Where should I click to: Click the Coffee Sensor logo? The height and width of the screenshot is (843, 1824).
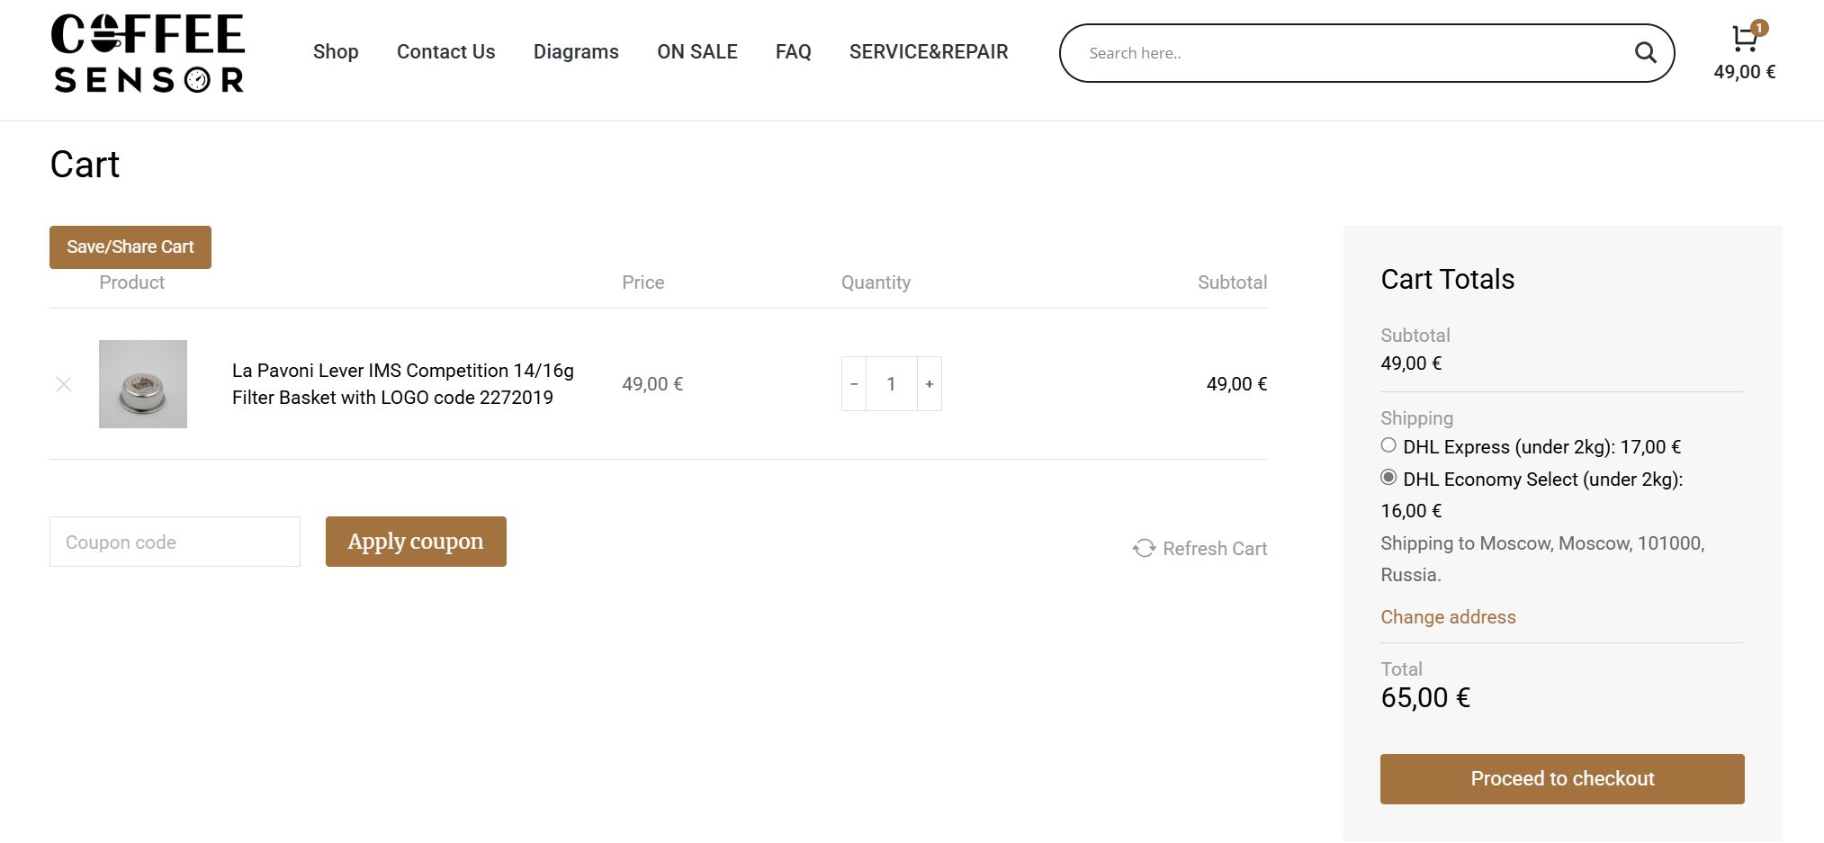[x=148, y=53]
